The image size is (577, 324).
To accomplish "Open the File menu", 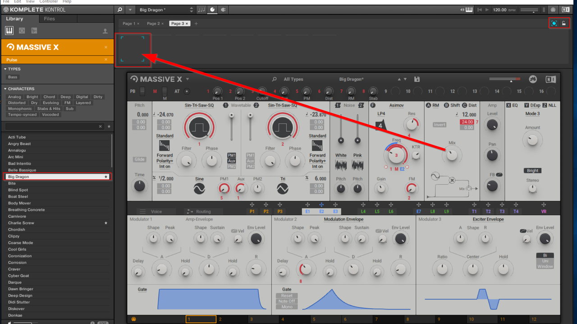I will point(6,2).
